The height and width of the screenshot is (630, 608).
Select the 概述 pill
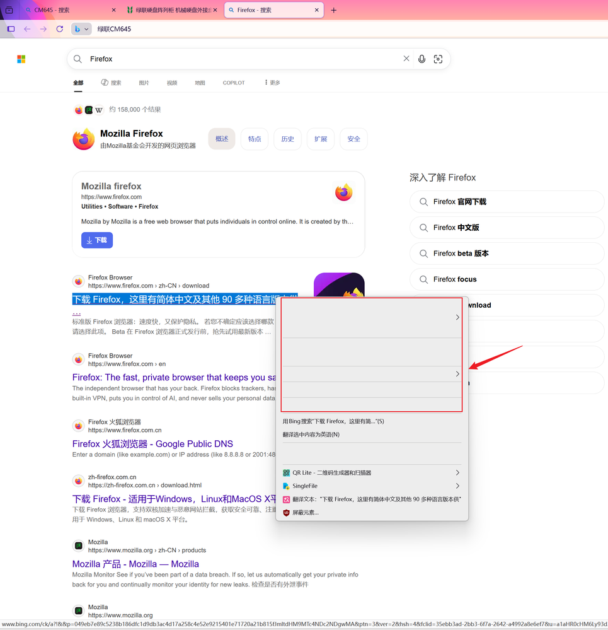222,139
